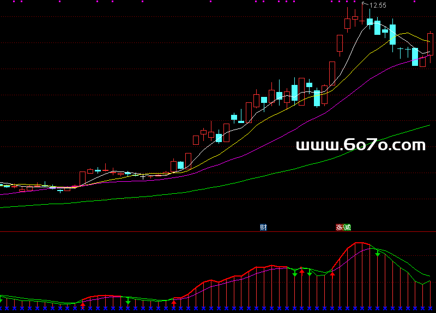The width and height of the screenshot is (436, 313).
Task: Click the green sell arrow at indicator peak
Action: [x=377, y=253]
